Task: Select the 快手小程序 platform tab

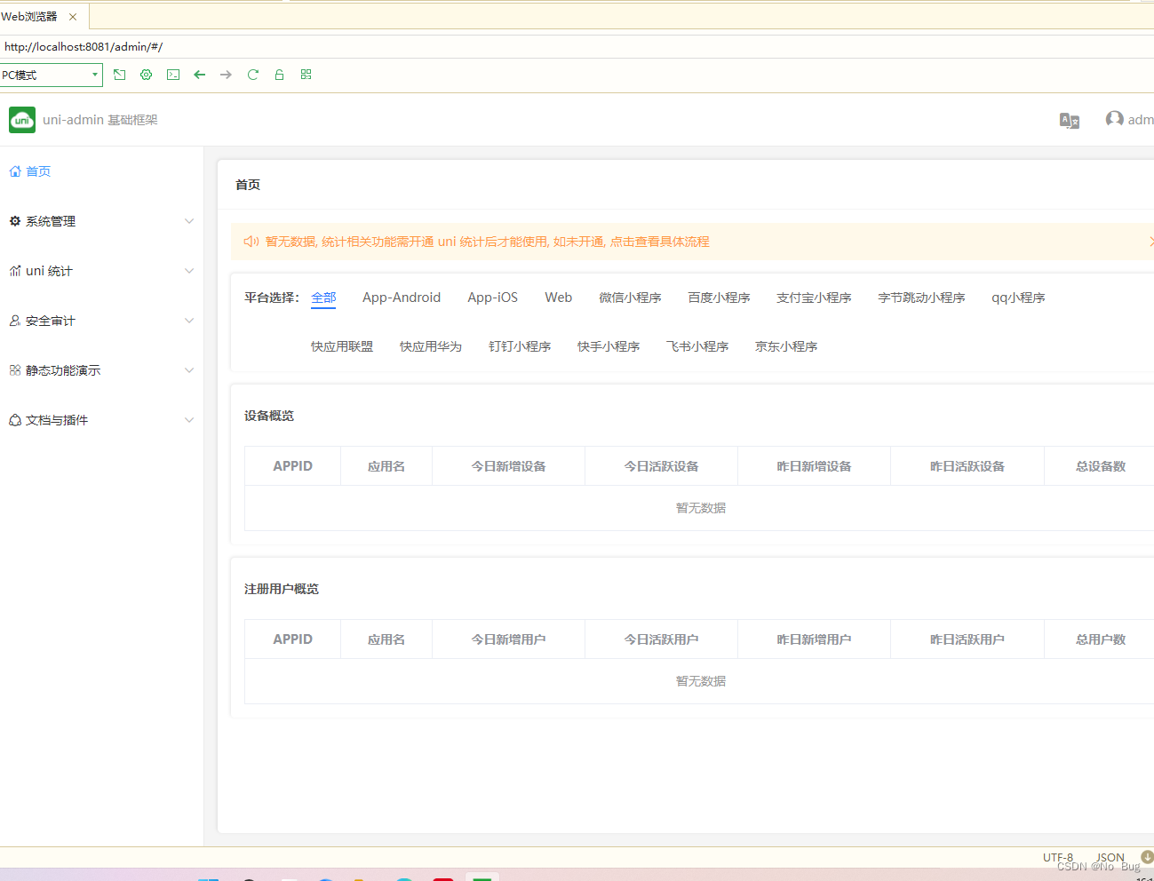Action: click(x=609, y=346)
